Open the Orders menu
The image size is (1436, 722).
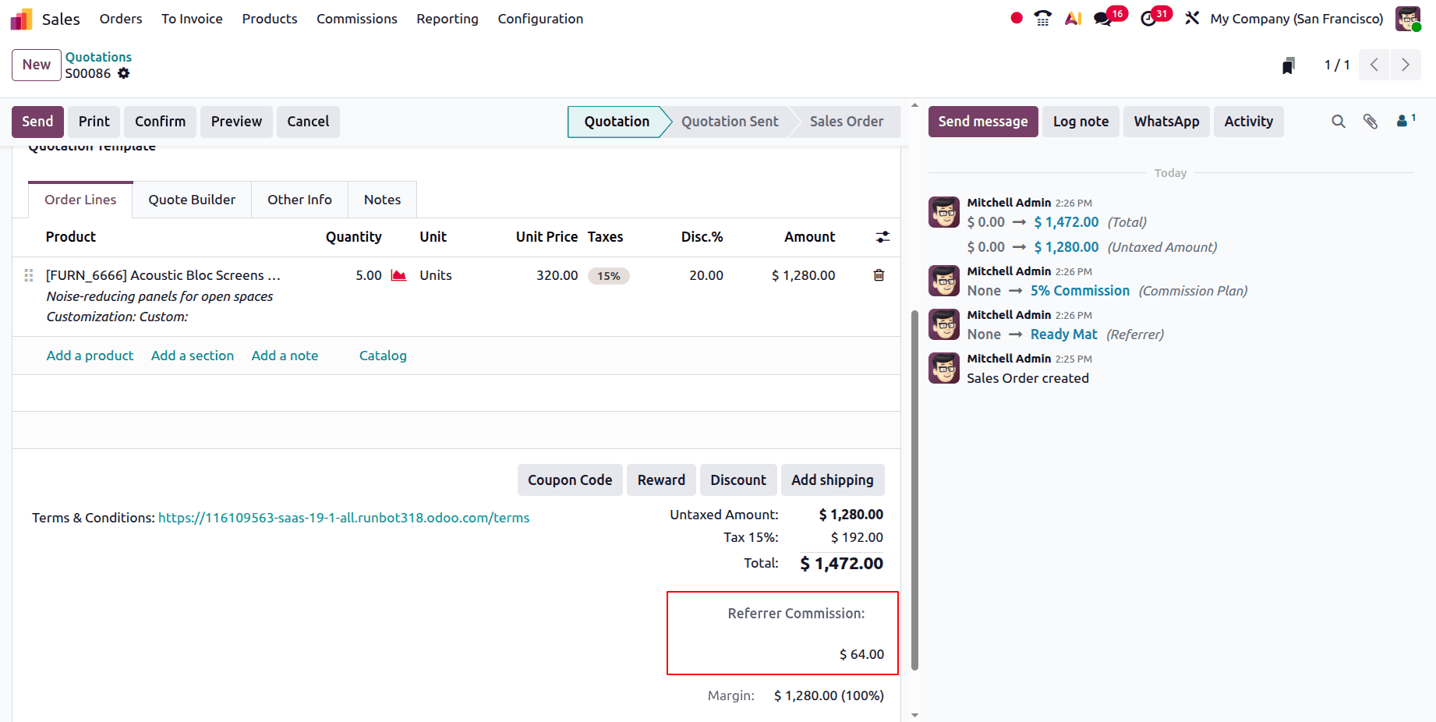pos(121,19)
